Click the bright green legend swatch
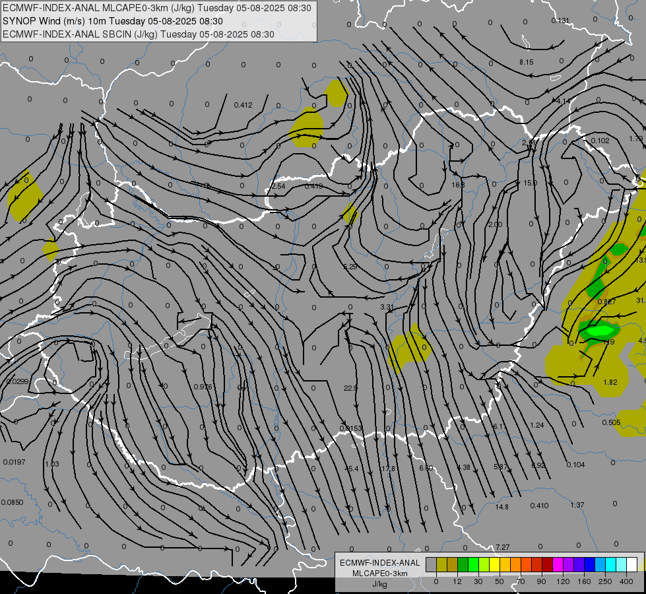Screen dimensions: 646x594 (473, 564)
